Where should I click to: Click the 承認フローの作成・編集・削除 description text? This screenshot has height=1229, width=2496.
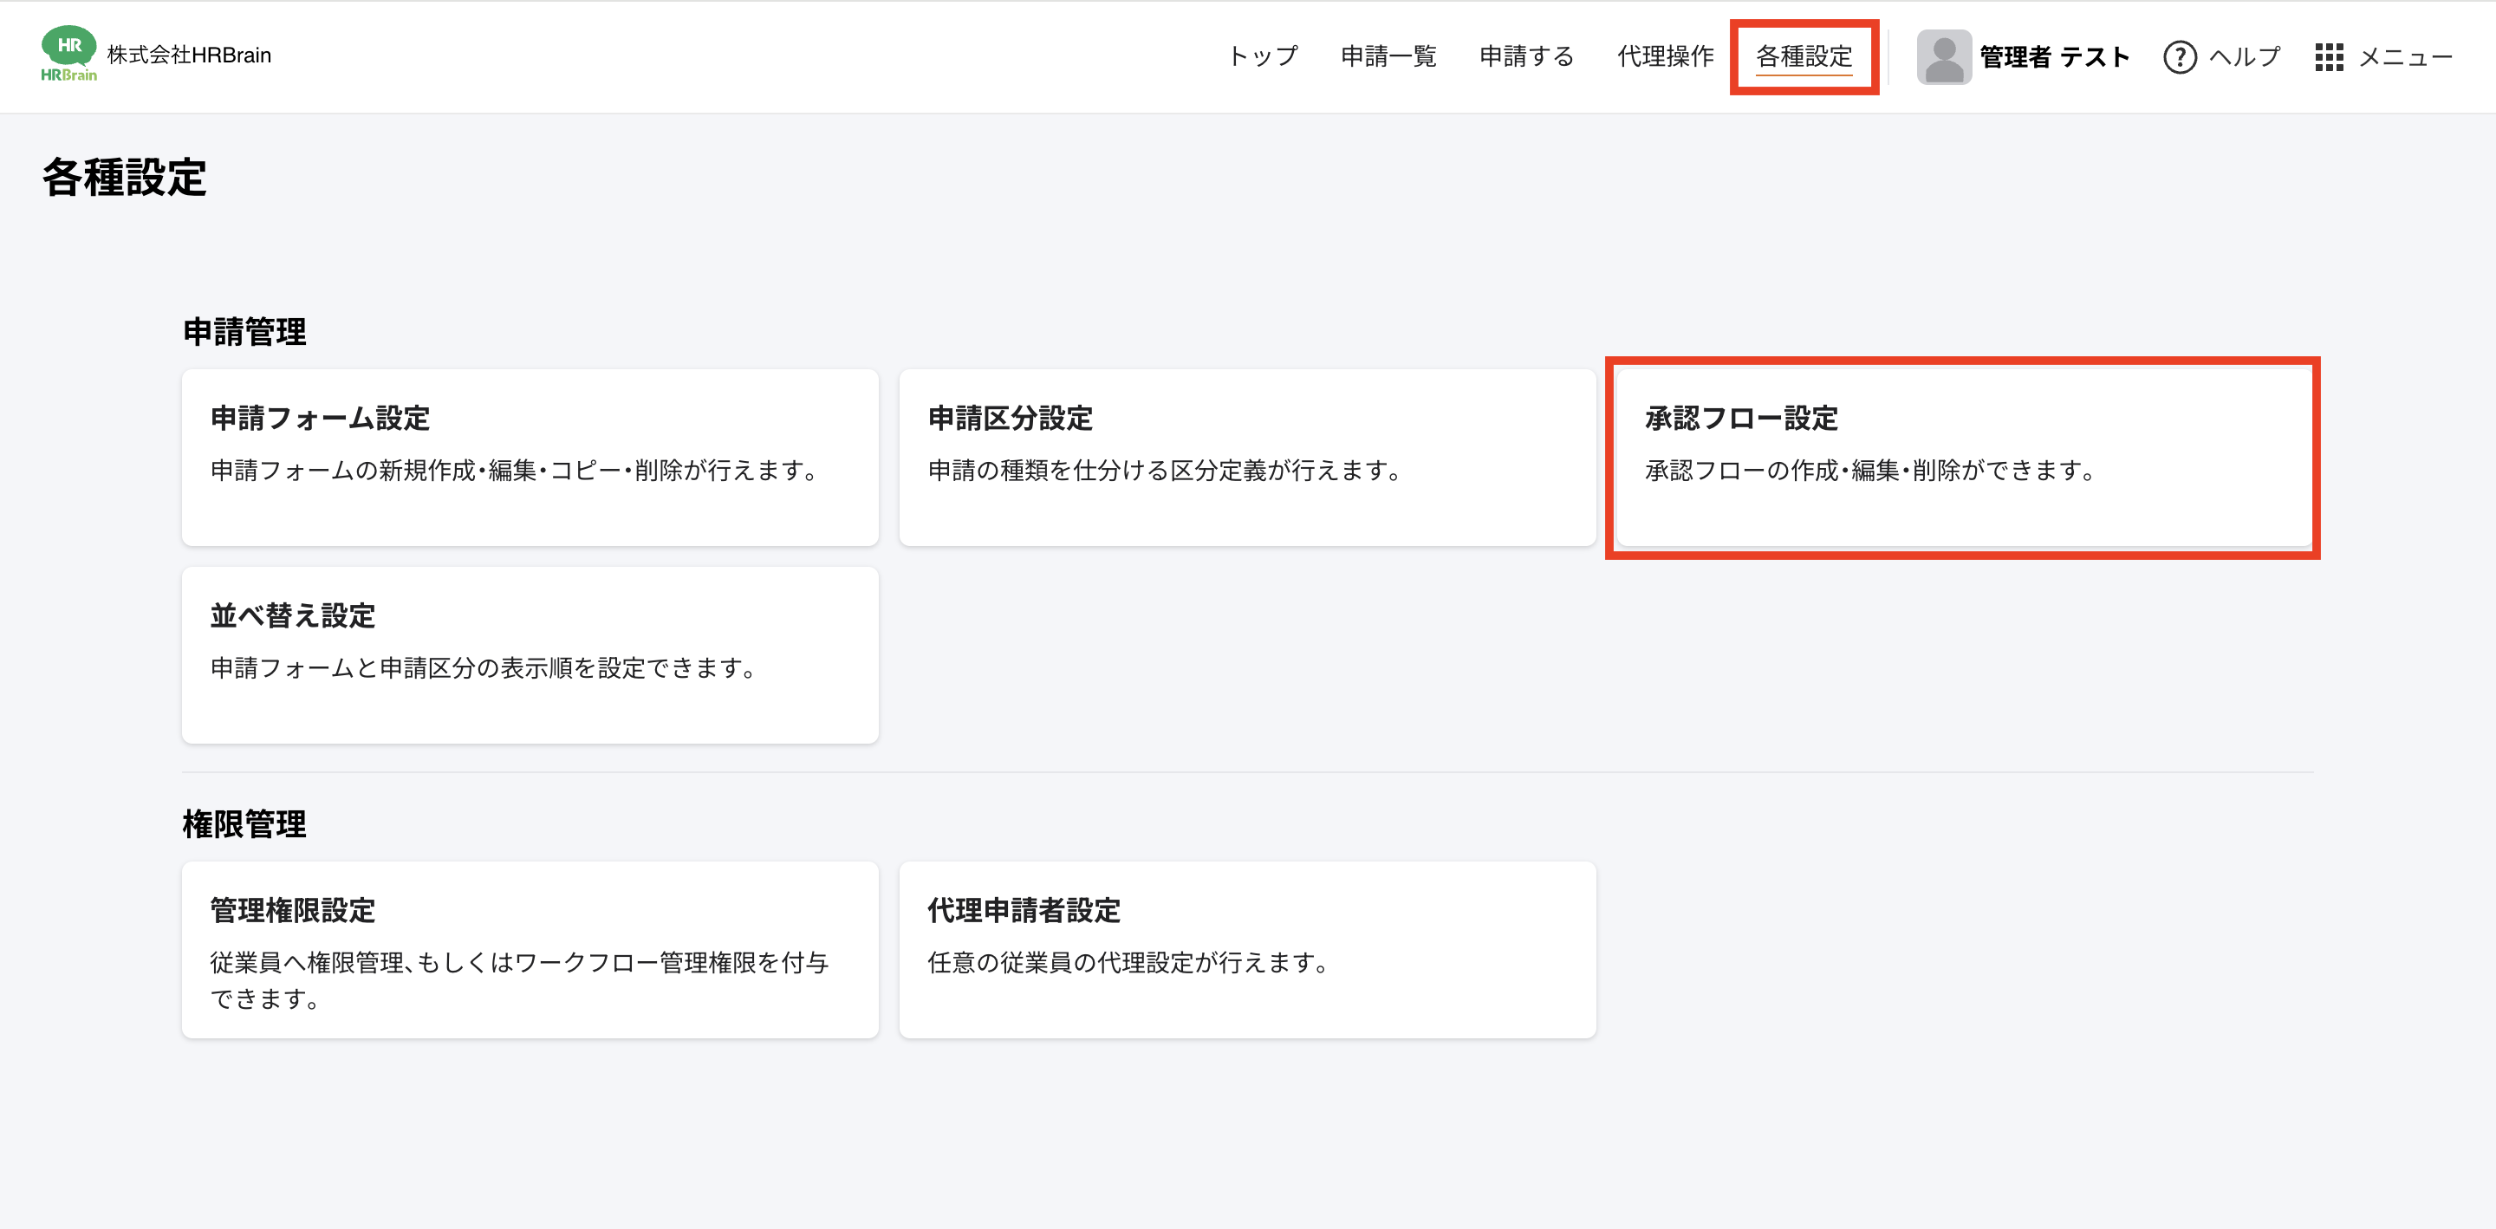1870,471
